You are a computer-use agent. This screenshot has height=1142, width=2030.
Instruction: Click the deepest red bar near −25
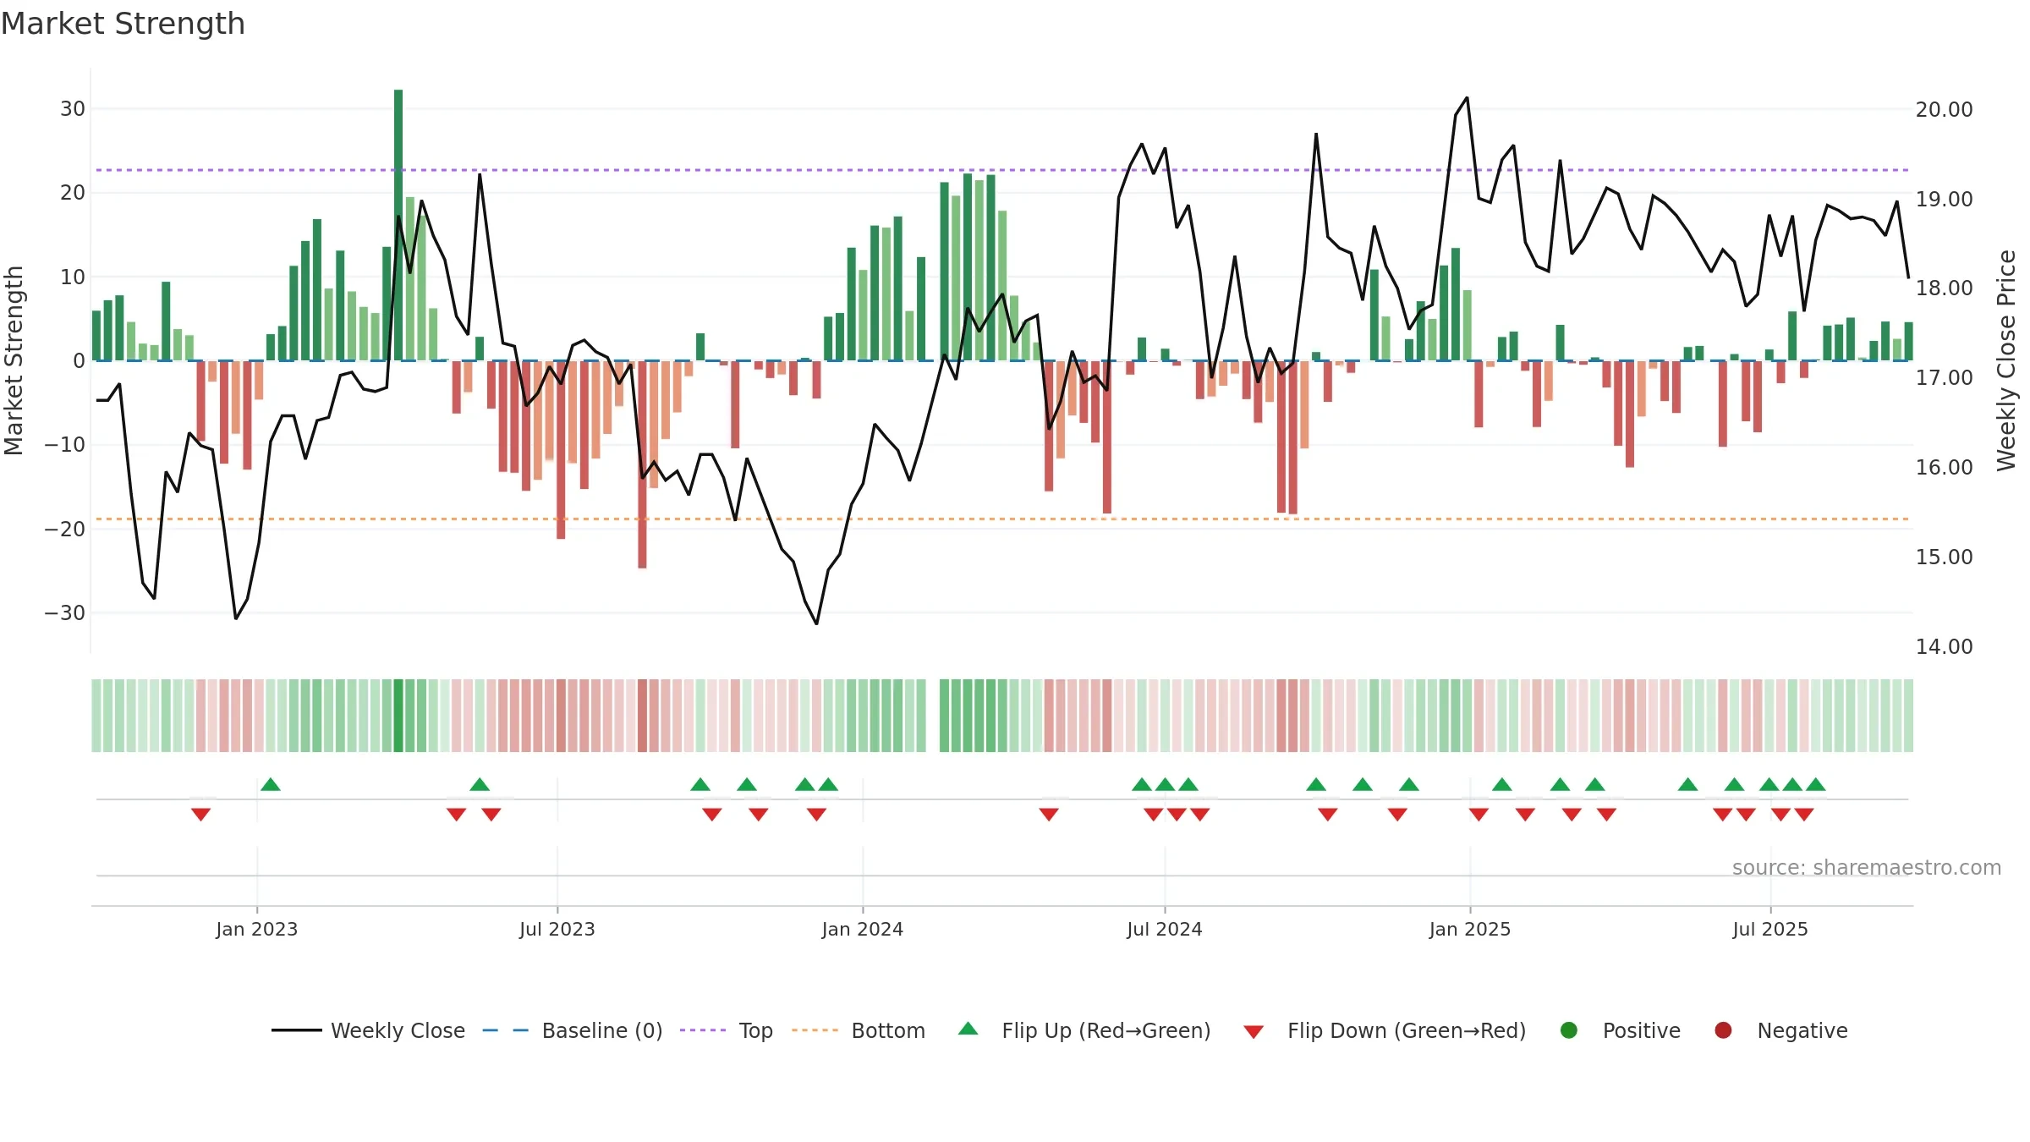click(x=642, y=464)
